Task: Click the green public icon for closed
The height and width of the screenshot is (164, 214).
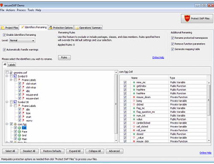Action: 134,134
